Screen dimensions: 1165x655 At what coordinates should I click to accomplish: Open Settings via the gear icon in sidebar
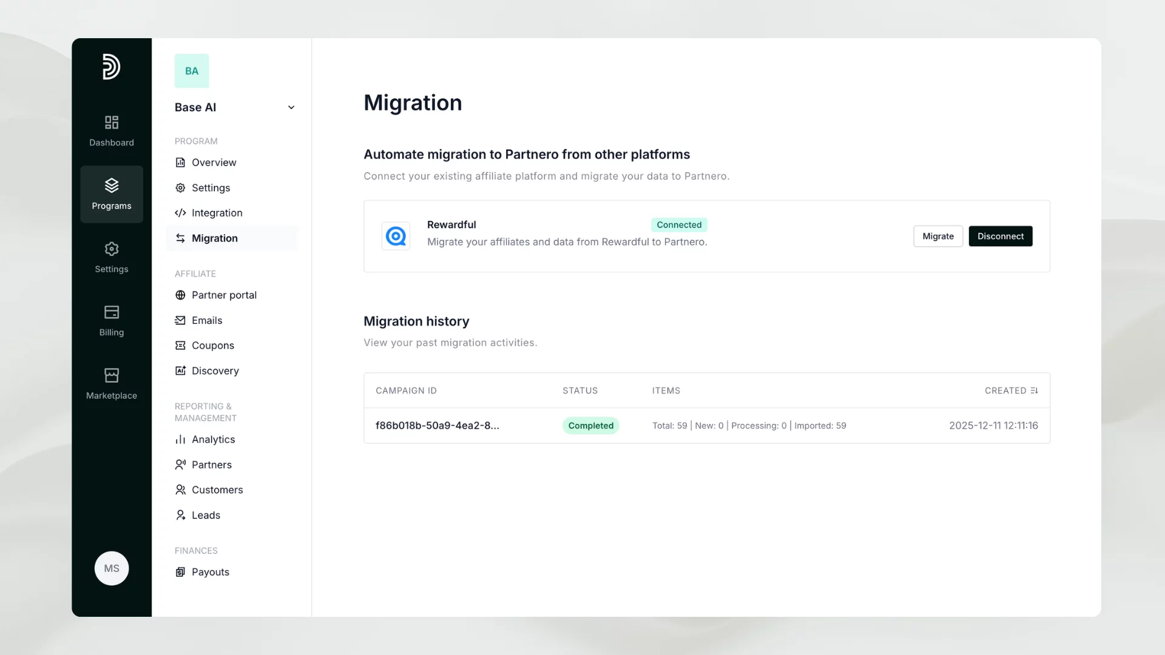tap(111, 249)
